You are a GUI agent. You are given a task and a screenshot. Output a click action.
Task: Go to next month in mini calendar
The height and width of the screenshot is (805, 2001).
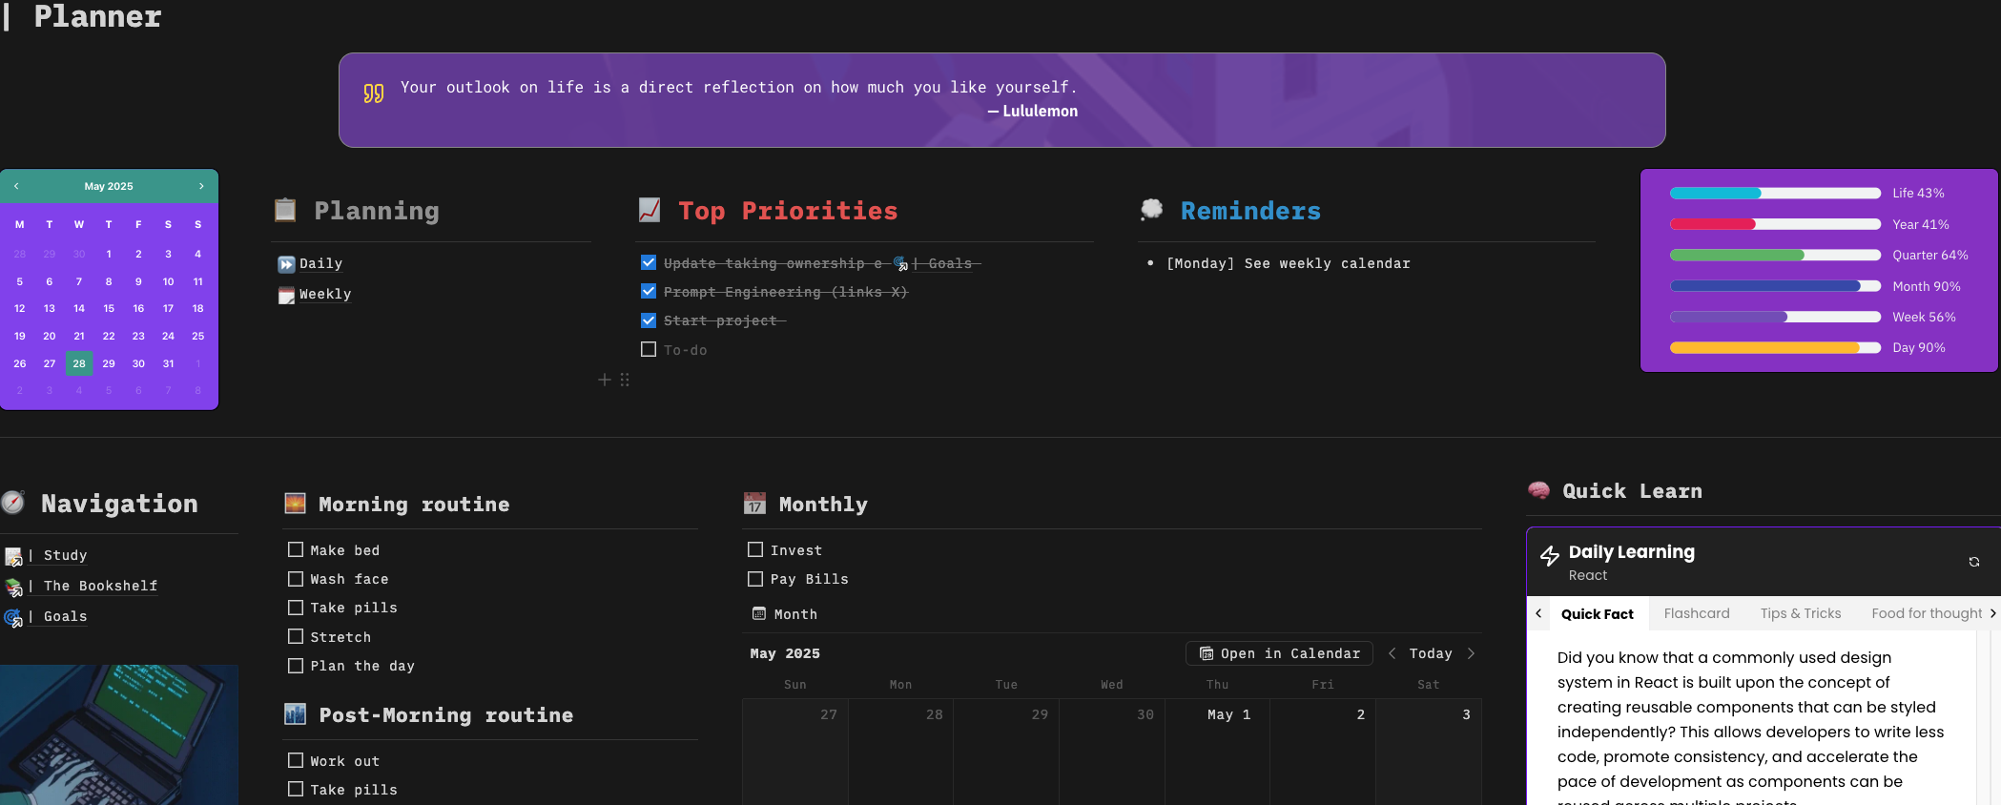click(x=201, y=186)
